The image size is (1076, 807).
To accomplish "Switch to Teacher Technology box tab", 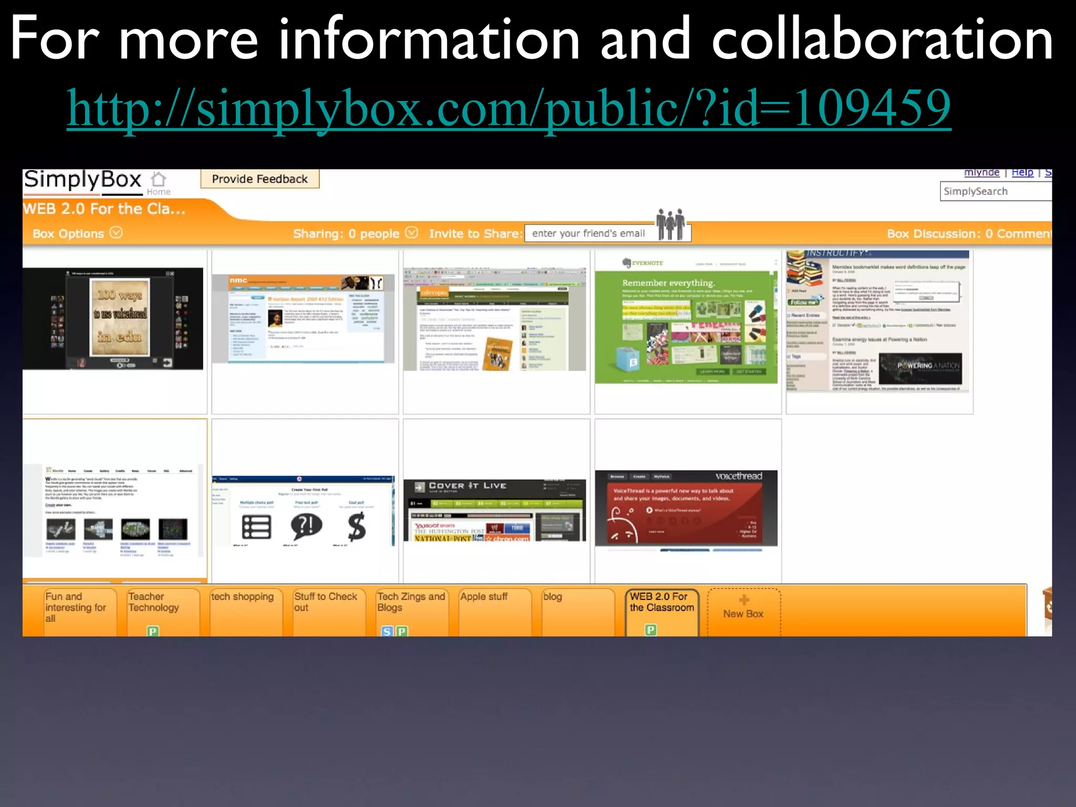I will point(163,612).
